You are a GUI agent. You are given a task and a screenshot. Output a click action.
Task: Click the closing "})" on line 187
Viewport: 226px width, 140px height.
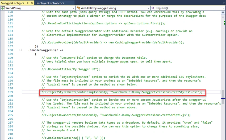[36, 46]
